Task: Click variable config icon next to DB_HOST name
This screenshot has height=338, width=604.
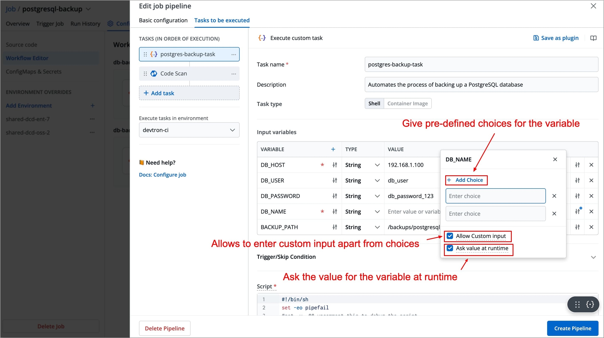Action: (335, 165)
